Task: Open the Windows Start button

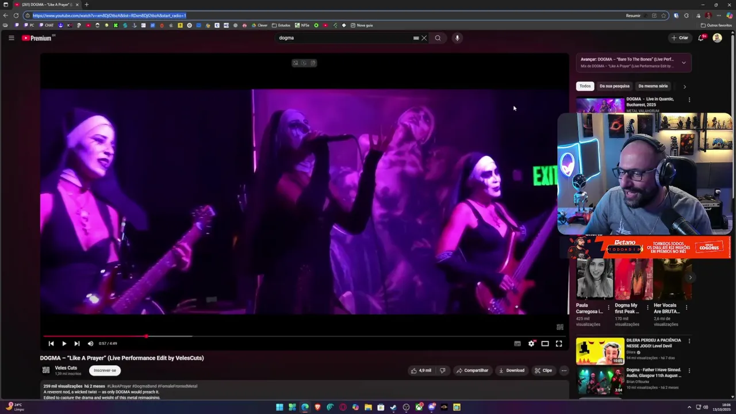Action: [279, 407]
